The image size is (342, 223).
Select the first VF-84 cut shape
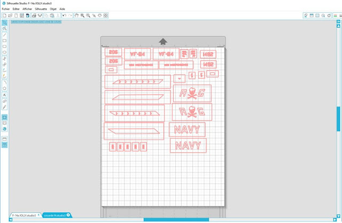[x=137, y=54]
